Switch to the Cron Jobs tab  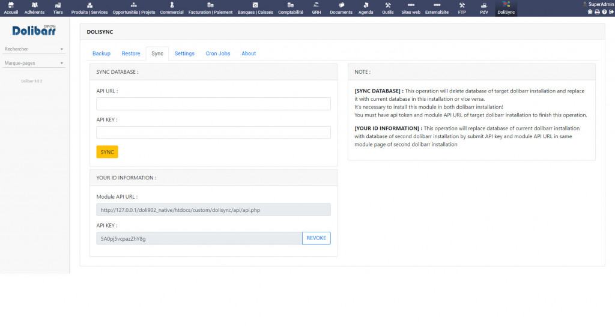(x=217, y=53)
